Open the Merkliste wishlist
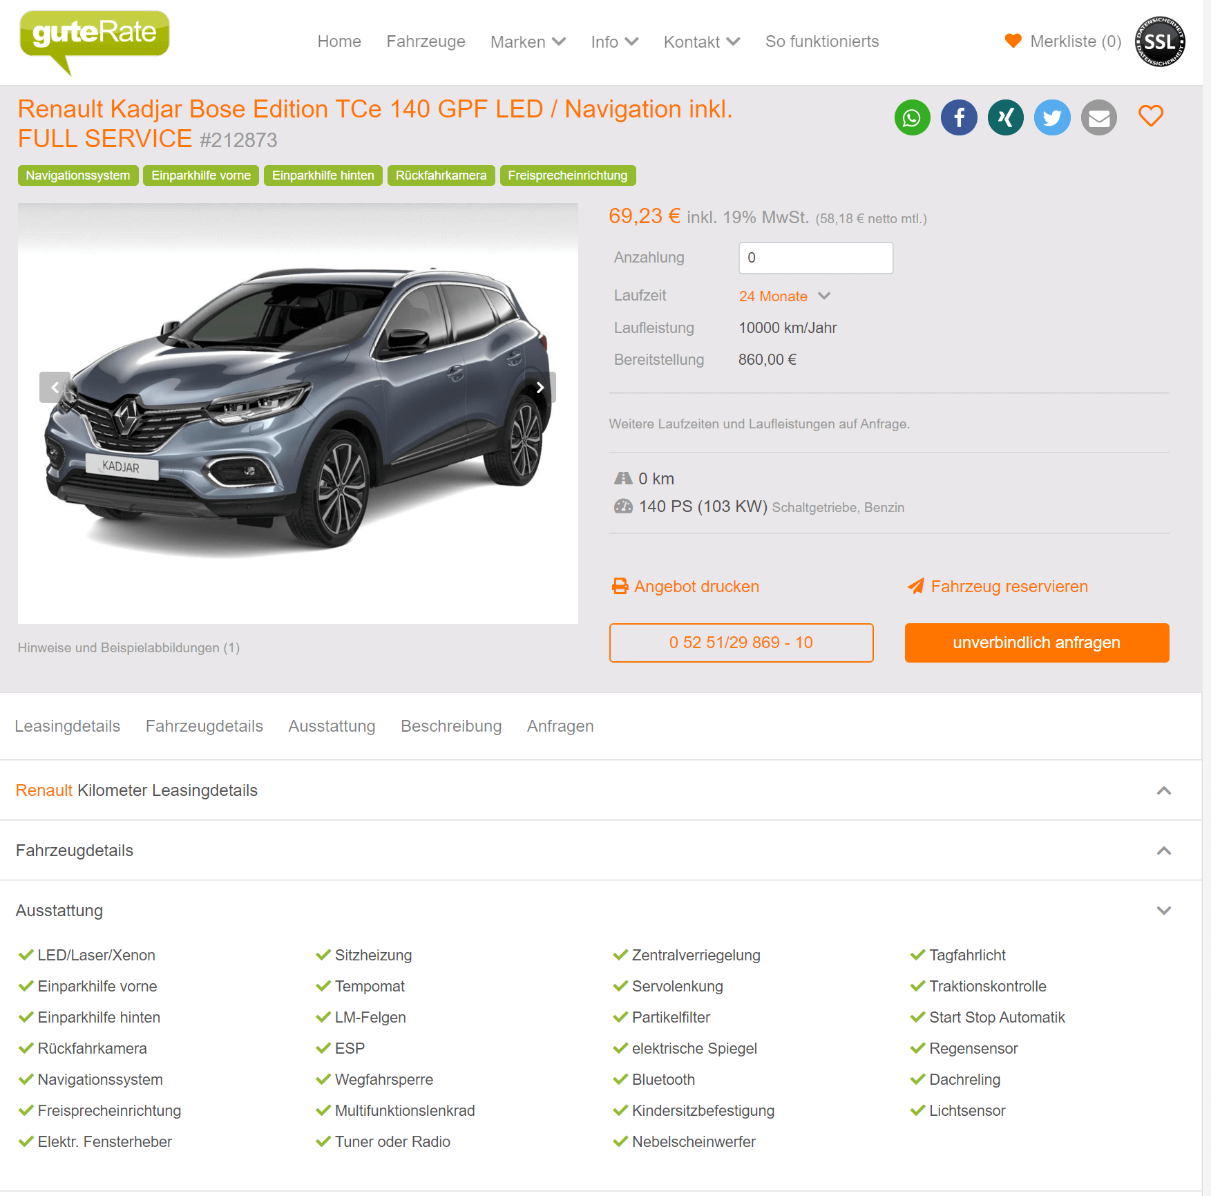The height and width of the screenshot is (1196, 1211). click(x=1063, y=41)
